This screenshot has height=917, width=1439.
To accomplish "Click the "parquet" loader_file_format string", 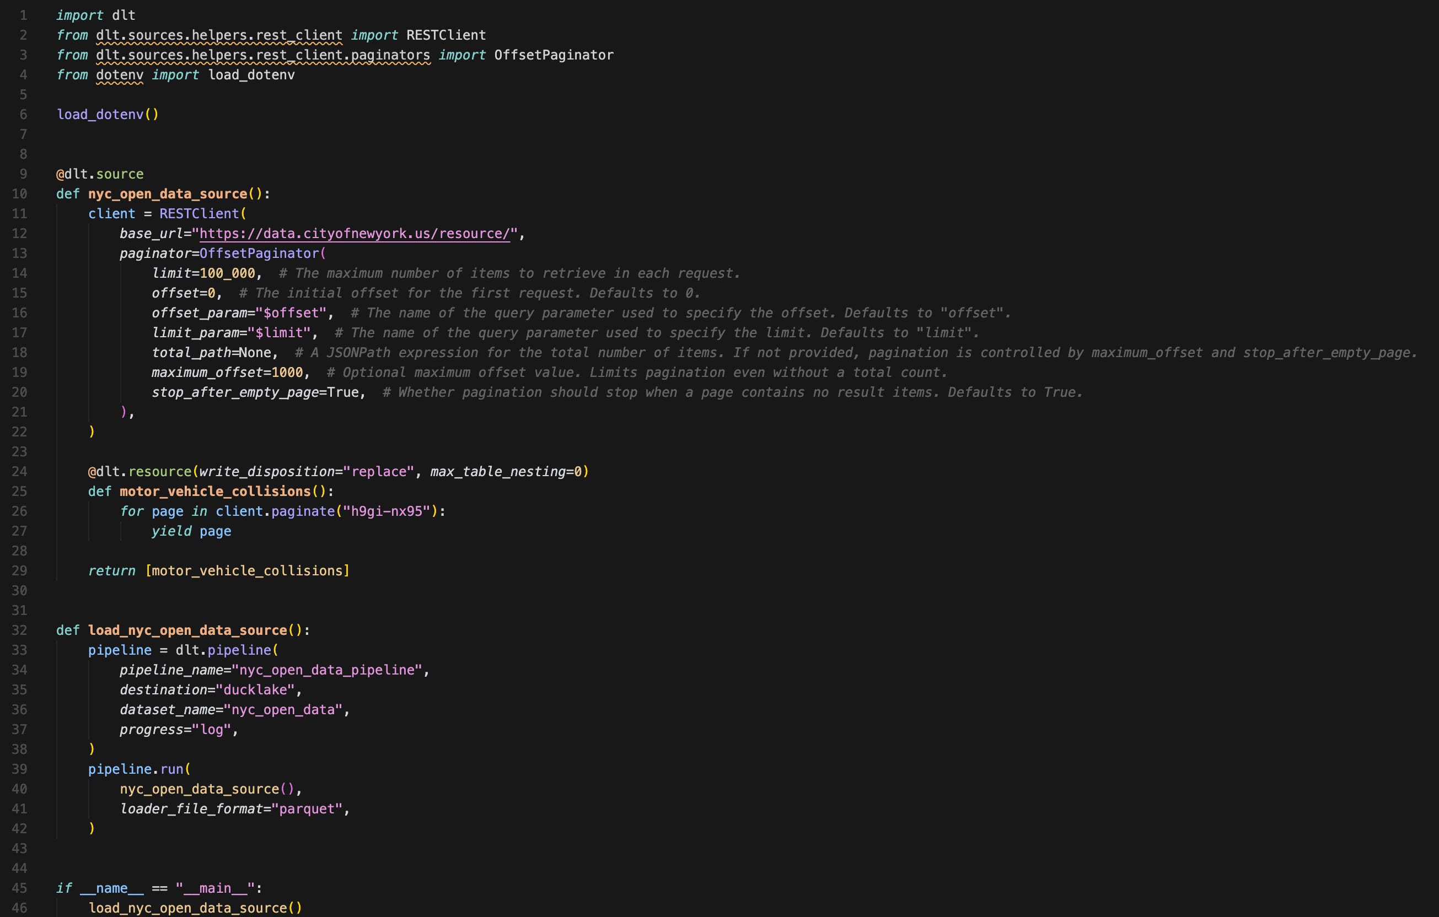I will (307, 809).
